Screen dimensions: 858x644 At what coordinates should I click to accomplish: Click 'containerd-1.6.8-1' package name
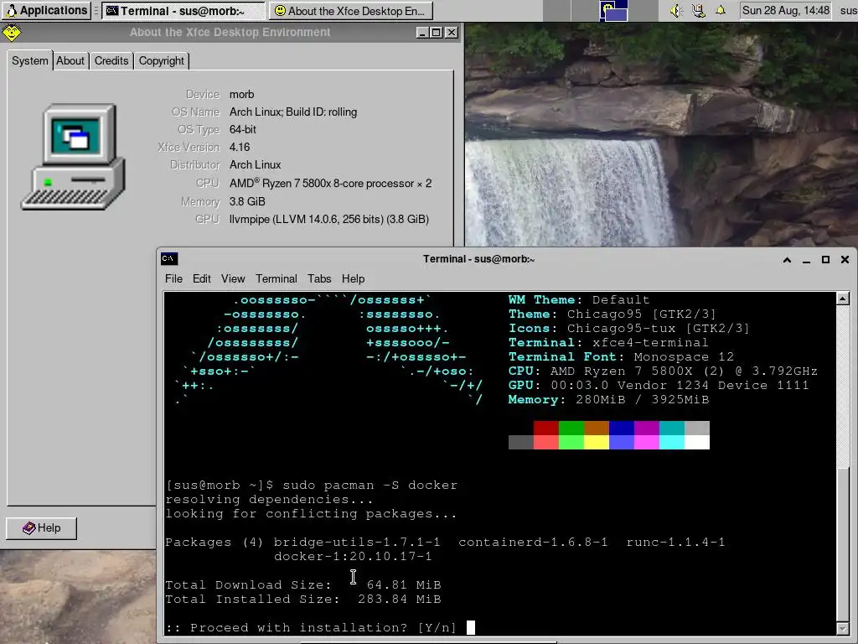pyautogui.click(x=533, y=543)
